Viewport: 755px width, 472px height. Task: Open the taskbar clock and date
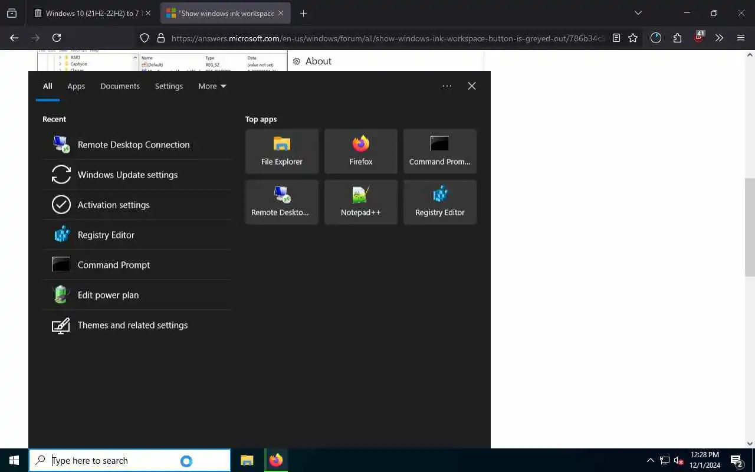point(705,460)
